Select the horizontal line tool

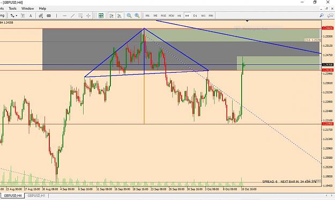click(65, 16)
